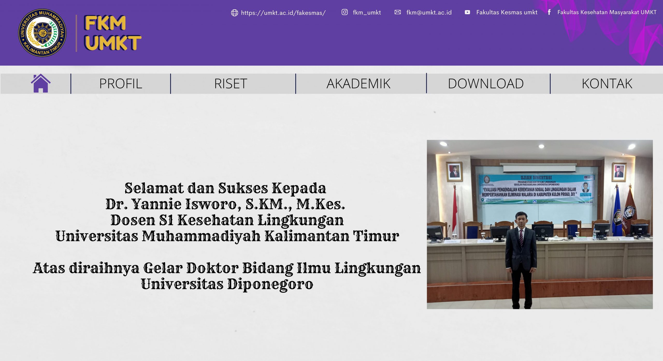Image resolution: width=663 pixels, height=361 pixels.
Task: Click the Universitas Muhammadiyah Kalimantan Timur seal logo
Action: [x=42, y=33]
